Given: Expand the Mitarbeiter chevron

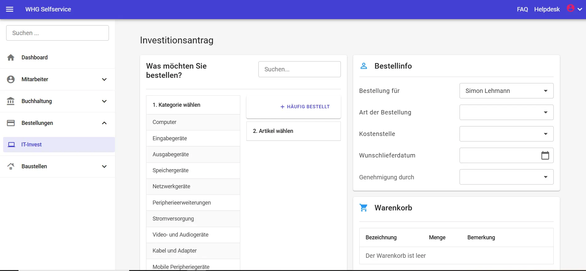Looking at the screenshot, I should click(104, 79).
